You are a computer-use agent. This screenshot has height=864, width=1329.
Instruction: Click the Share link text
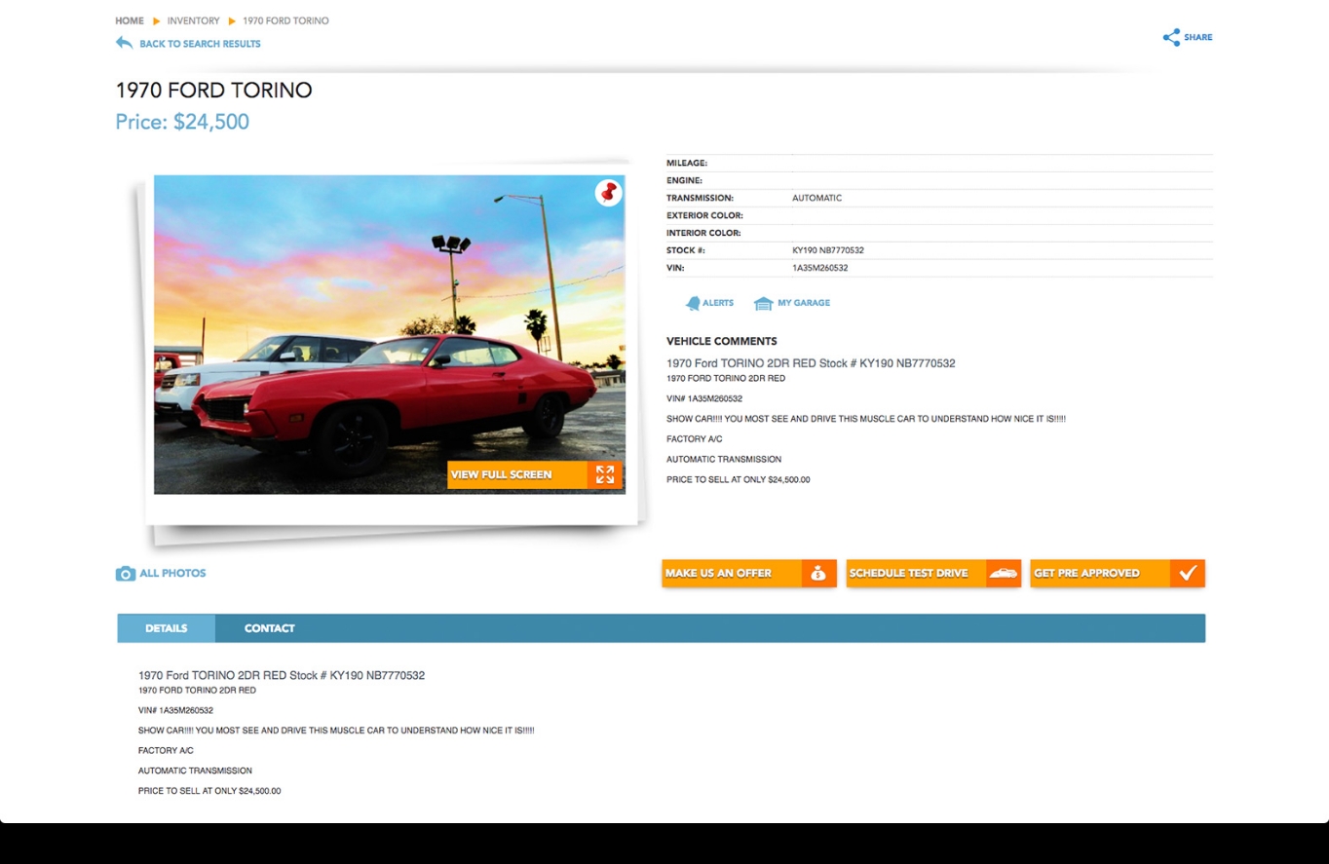point(1198,37)
